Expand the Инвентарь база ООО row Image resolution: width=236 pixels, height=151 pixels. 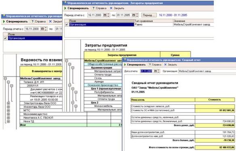(8, 107)
